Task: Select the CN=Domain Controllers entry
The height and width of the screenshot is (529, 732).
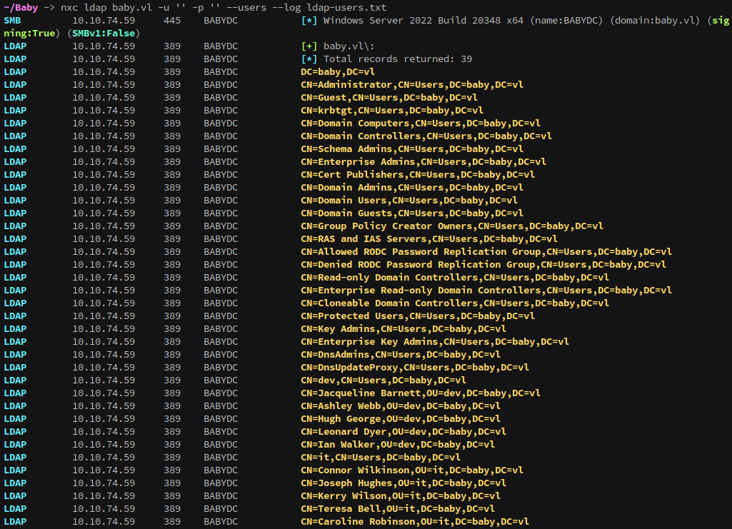Action: tap(426, 136)
